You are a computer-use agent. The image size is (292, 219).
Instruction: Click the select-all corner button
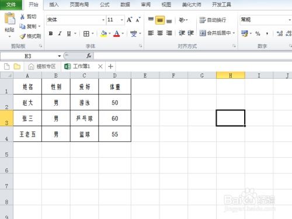pyautogui.click(x=6, y=75)
